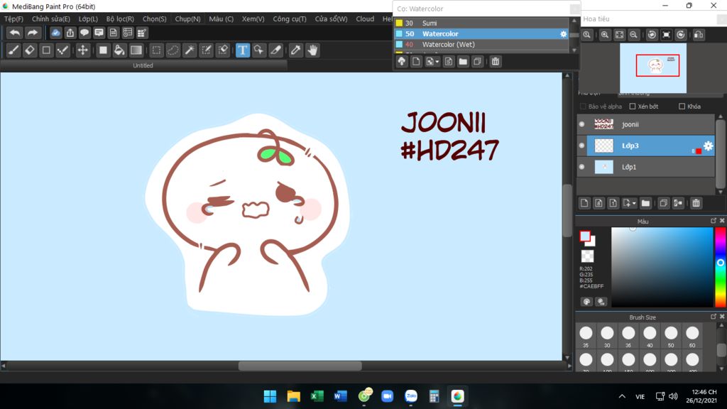727x409 pixels.
Task: Save to cloud icon
Action: [x=55, y=33]
